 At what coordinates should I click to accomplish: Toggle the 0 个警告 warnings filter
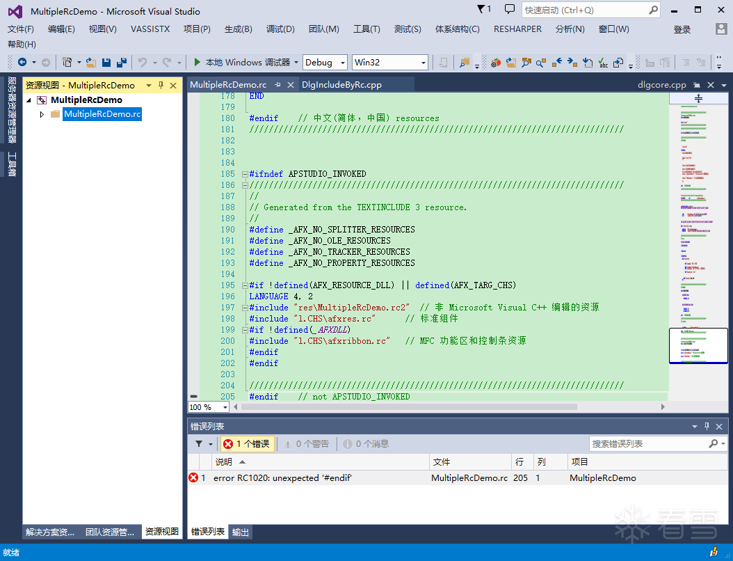(307, 443)
